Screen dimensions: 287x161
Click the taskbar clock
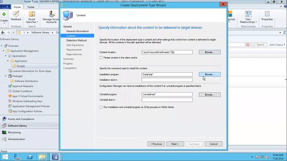[x=278, y=157]
